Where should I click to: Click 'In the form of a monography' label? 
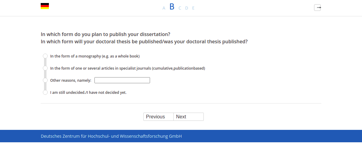[x=95, y=56]
